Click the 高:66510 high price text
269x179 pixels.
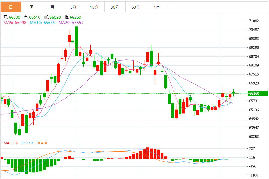click(x=32, y=17)
